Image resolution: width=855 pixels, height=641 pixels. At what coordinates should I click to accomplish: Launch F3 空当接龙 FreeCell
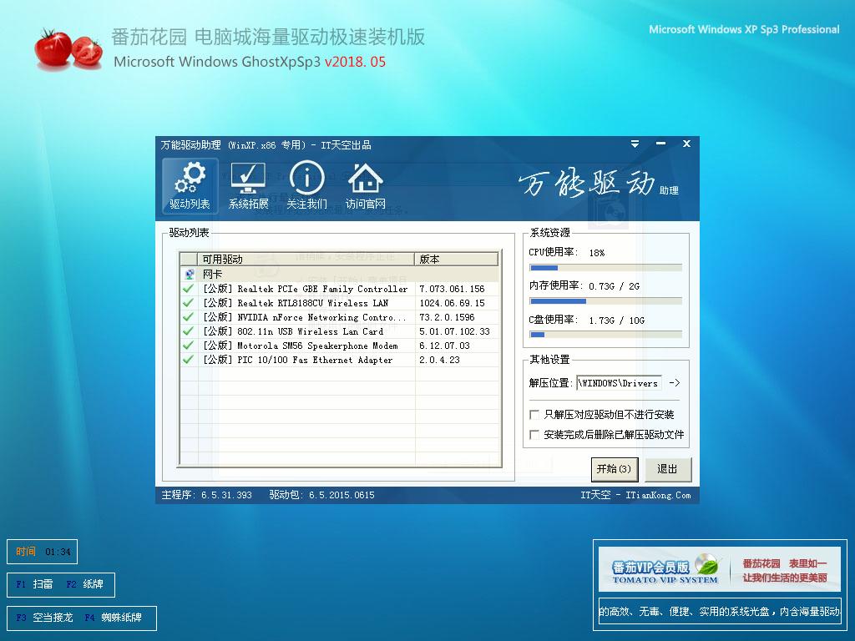[x=44, y=618]
